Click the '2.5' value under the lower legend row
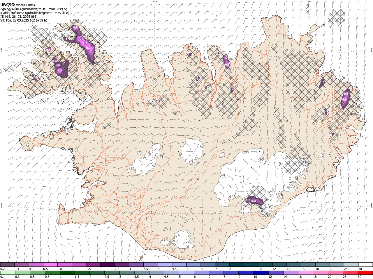Image resolution: width=373 pixels, height=279 pixels. click(x=107, y=277)
